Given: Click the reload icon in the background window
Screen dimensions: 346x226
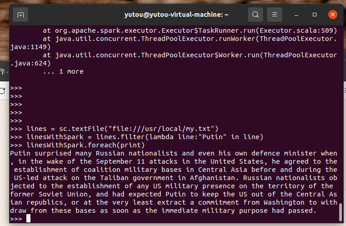Looking at the screenshot, I should [3, 90].
